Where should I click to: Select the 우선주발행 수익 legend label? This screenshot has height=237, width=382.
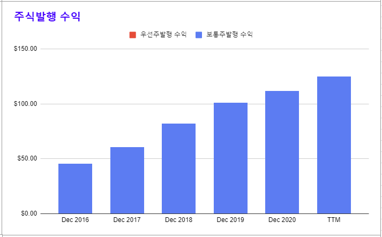(163, 35)
